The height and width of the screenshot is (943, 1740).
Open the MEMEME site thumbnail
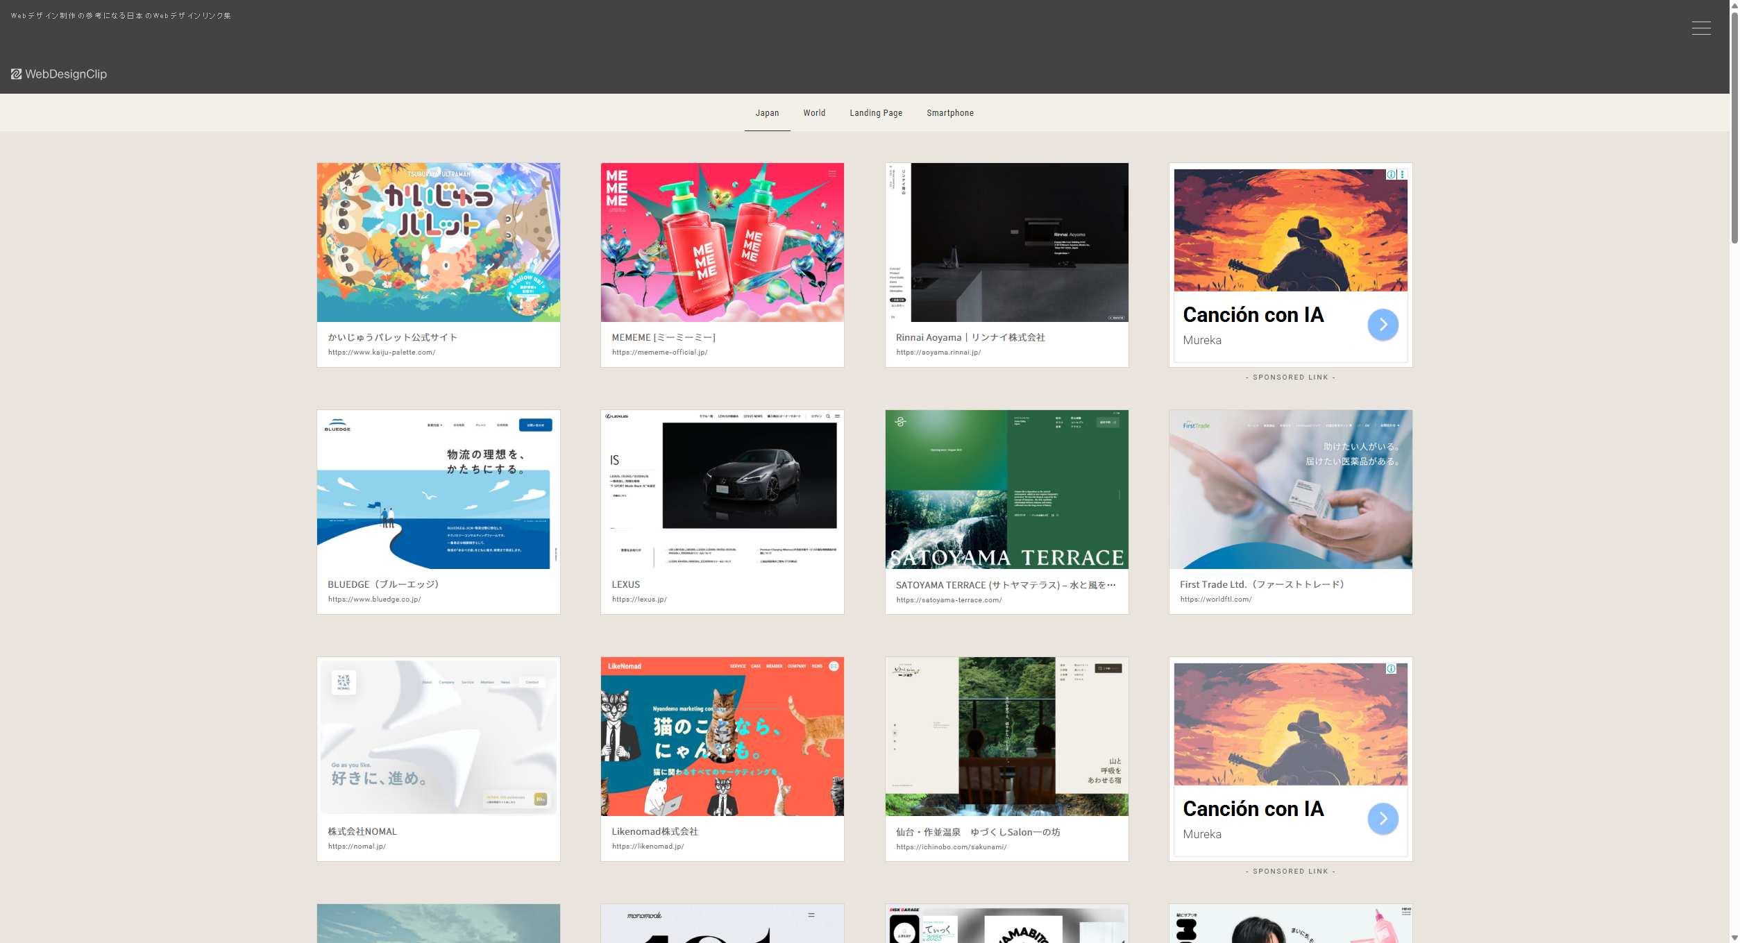click(723, 242)
